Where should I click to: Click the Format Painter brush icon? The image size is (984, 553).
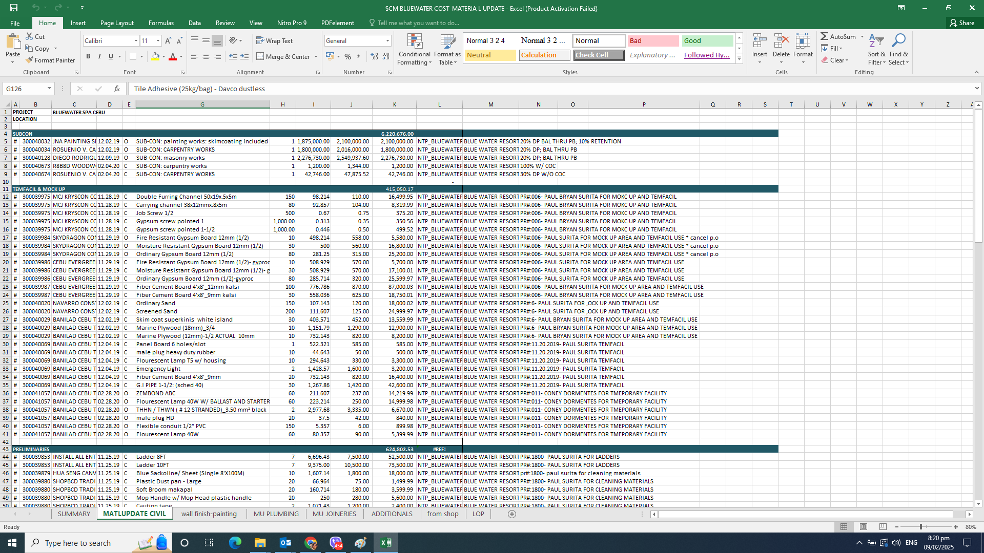[x=30, y=60]
